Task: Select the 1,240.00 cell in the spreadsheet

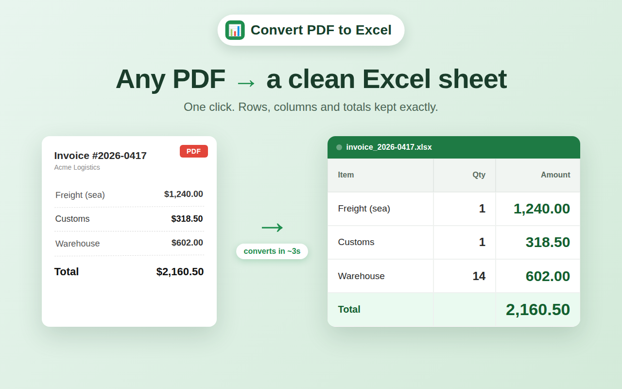Action: [538, 209]
